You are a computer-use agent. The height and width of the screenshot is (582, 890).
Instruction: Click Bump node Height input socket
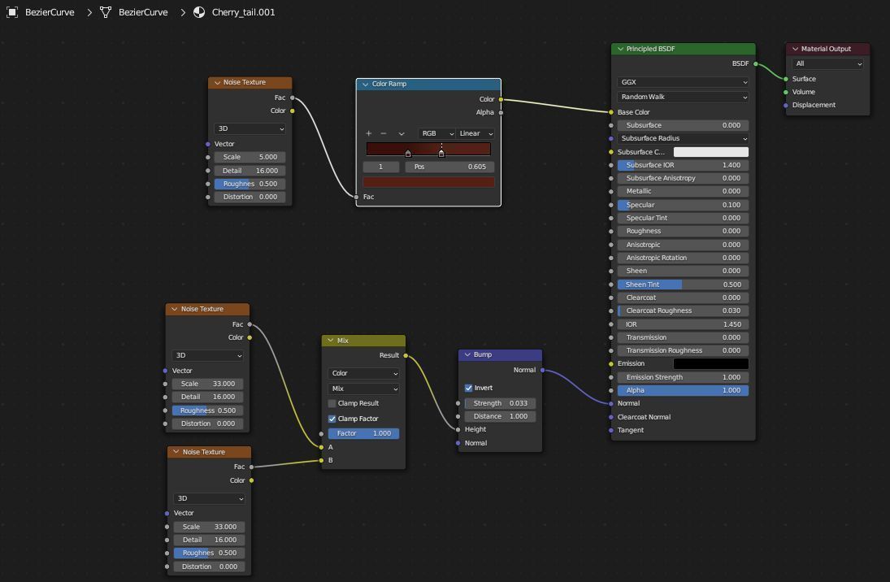pyautogui.click(x=458, y=430)
